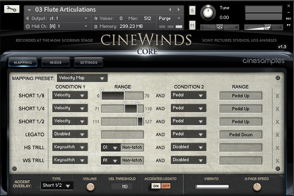The height and width of the screenshot is (196, 294).
Task: Click the pan center slider icon
Action: point(219,28)
